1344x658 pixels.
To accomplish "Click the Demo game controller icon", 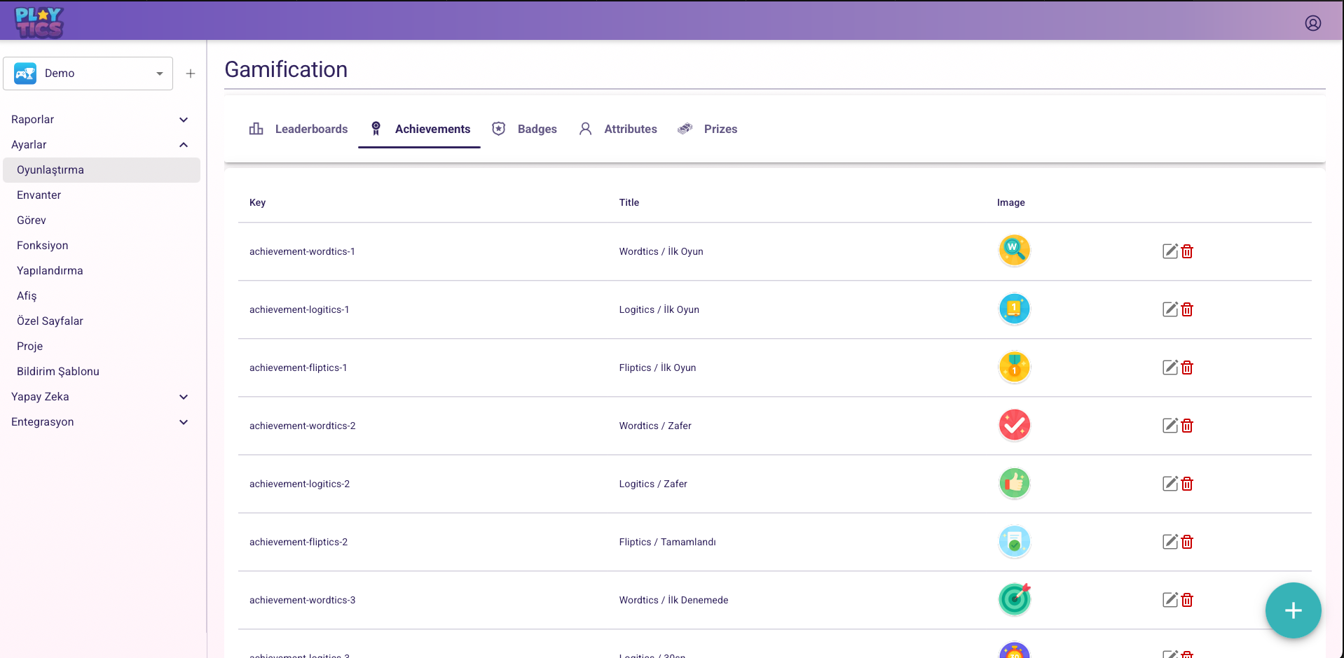I will pos(25,73).
